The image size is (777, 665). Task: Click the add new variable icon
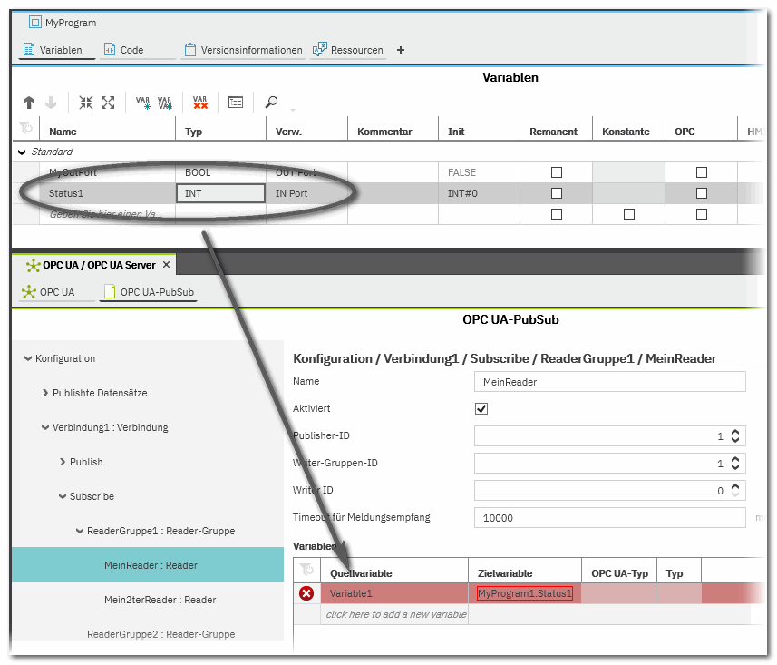142,103
